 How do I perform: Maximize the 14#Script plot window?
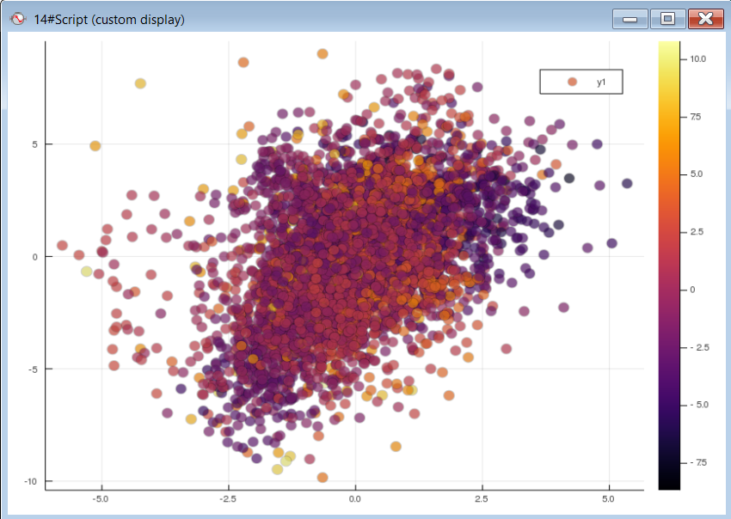point(667,18)
